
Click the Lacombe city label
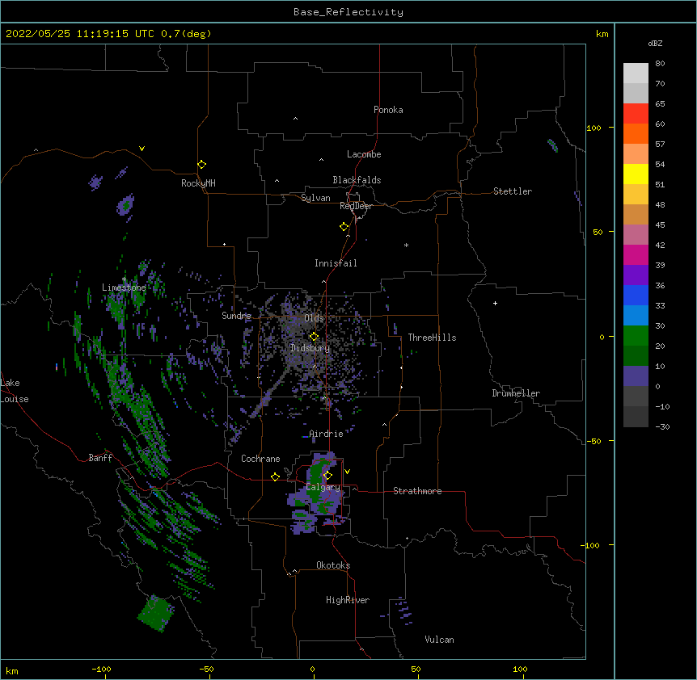click(x=364, y=154)
